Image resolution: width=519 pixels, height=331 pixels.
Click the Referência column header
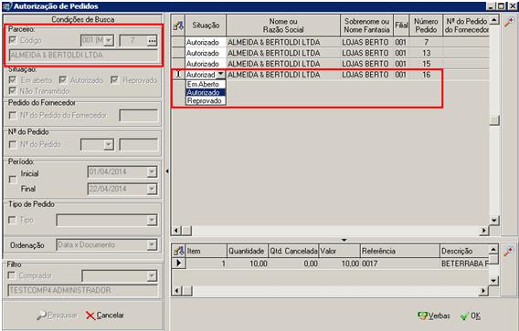400,251
